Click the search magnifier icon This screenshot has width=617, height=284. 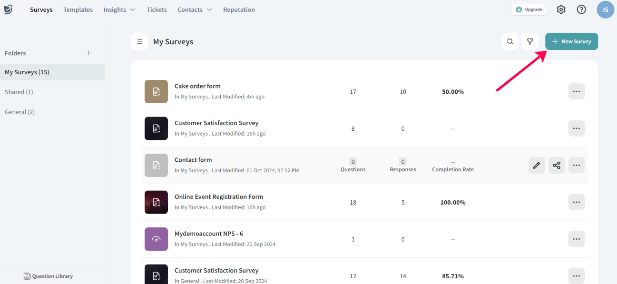tap(510, 41)
